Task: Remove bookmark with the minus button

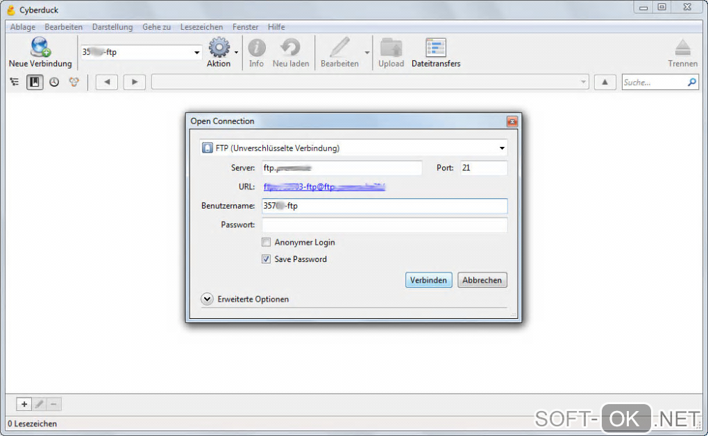Action: pyautogui.click(x=53, y=404)
